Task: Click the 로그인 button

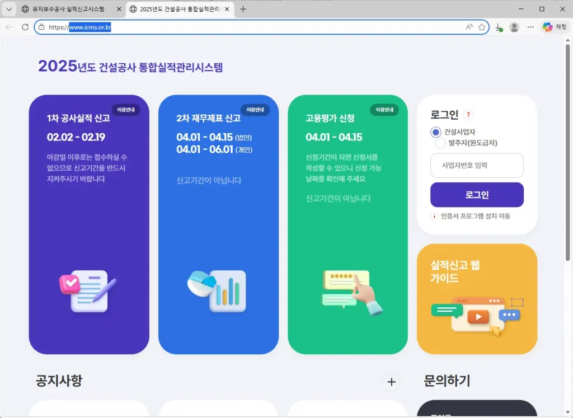Action: pos(477,194)
